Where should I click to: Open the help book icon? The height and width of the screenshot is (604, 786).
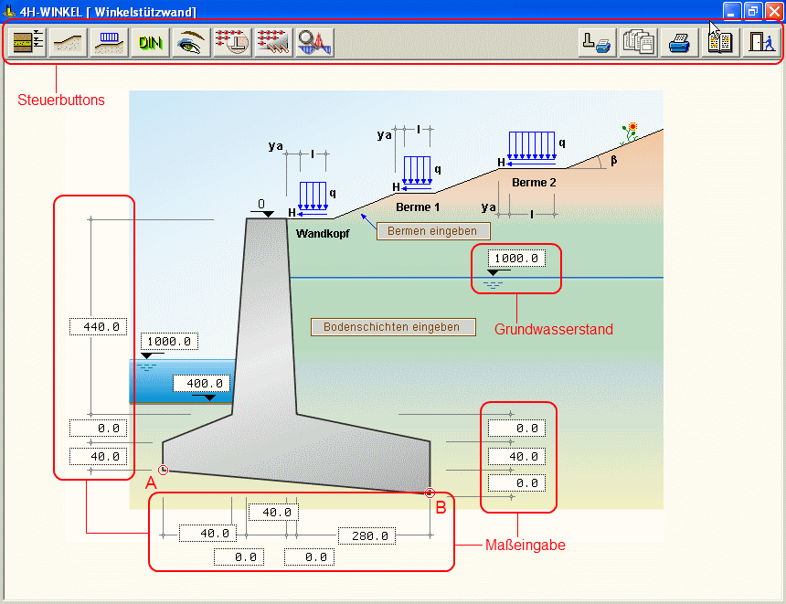(719, 43)
